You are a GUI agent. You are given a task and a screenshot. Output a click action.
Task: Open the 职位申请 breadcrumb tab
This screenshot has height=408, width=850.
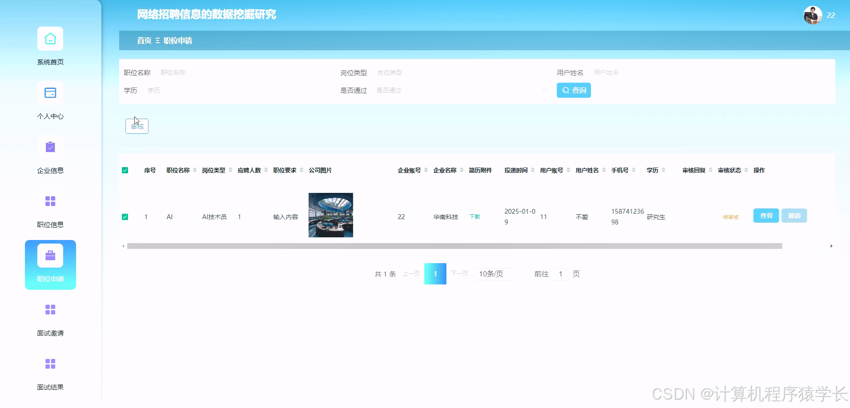[179, 40]
